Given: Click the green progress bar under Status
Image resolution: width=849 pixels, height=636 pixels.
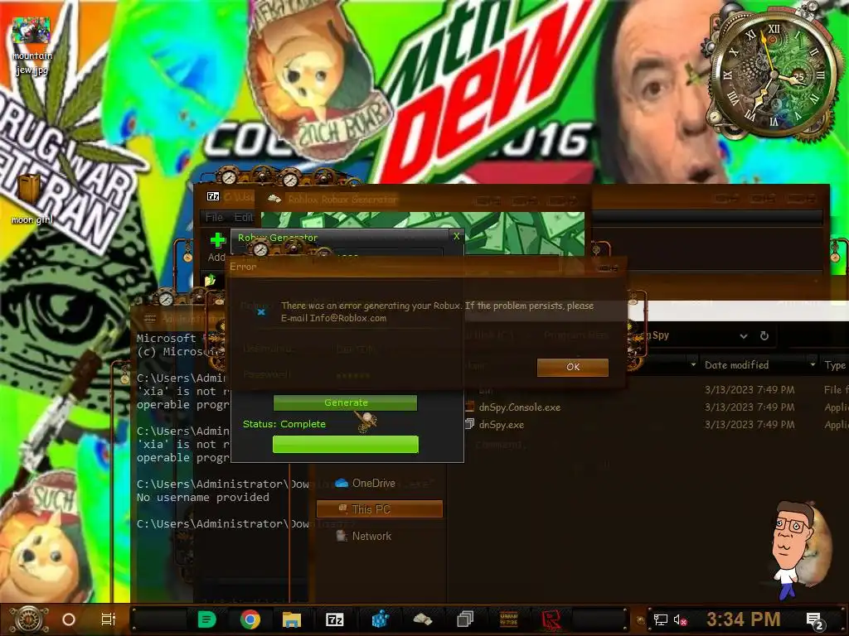Looking at the screenshot, I should [x=346, y=444].
